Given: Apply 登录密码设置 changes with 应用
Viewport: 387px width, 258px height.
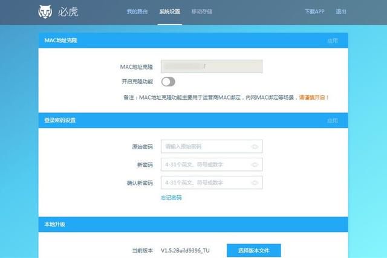Looking at the screenshot, I should (332, 121).
